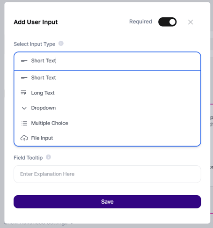Click the File Input cloud upload icon
213x228 pixels.
point(24,138)
